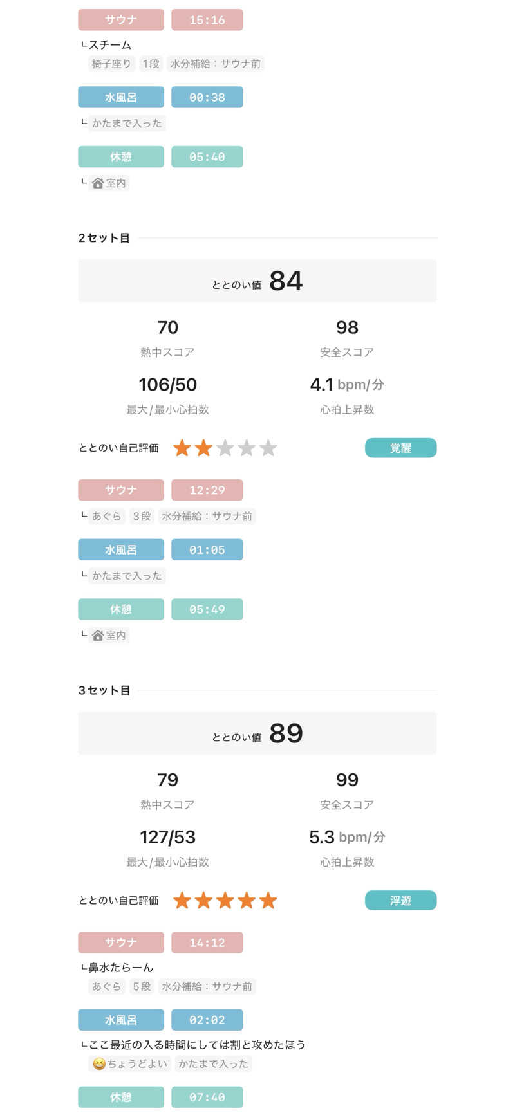Viewport: 515px width, 1113px height.
Task: Click the pink 15:16 sauna time chip
Action: click(x=207, y=20)
